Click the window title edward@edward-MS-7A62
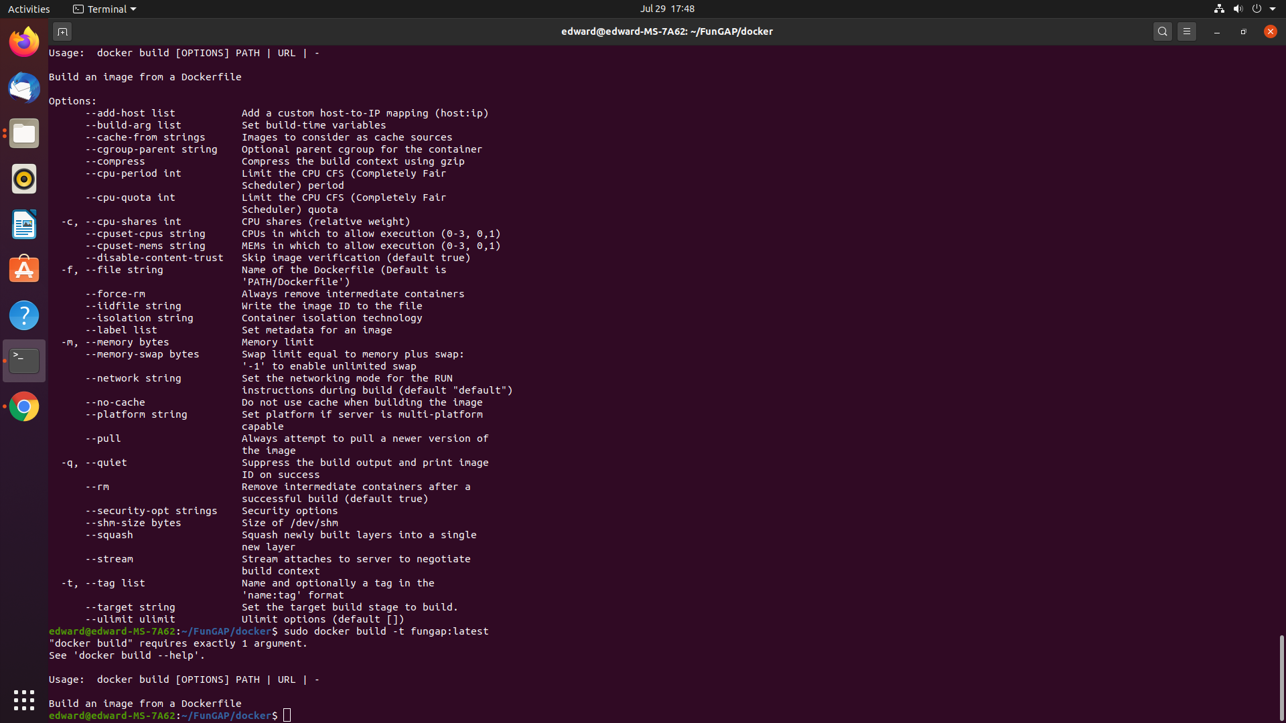1286x723 pixels. 667,31
